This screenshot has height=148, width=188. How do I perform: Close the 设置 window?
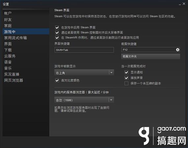(184, 4)
